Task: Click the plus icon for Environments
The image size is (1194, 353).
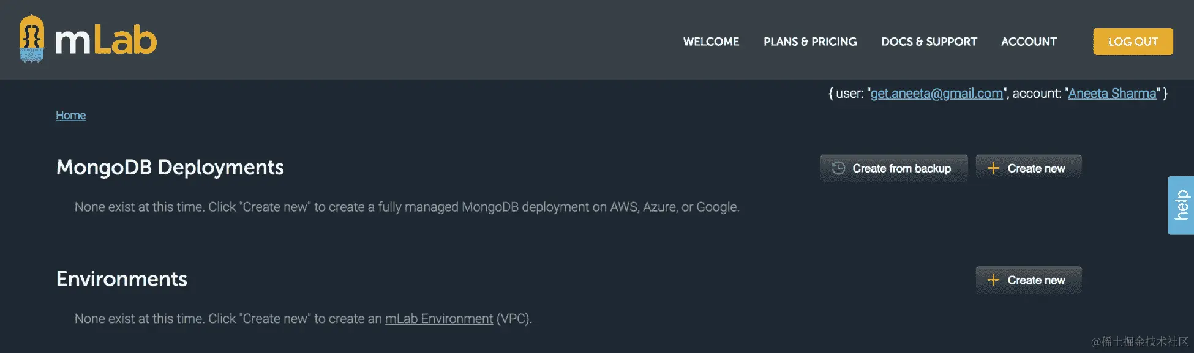Action: pyautogui.click(x=993, y=280)
